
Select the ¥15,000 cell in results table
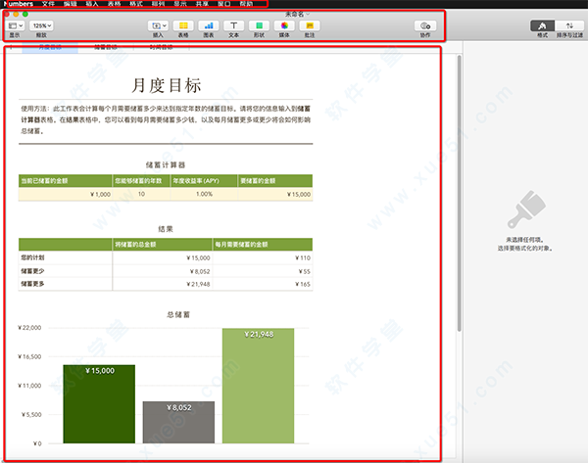[163, 257]
